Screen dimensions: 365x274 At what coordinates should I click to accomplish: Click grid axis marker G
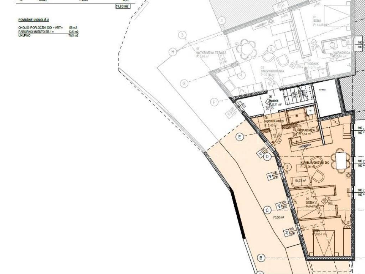click(184, 83)
